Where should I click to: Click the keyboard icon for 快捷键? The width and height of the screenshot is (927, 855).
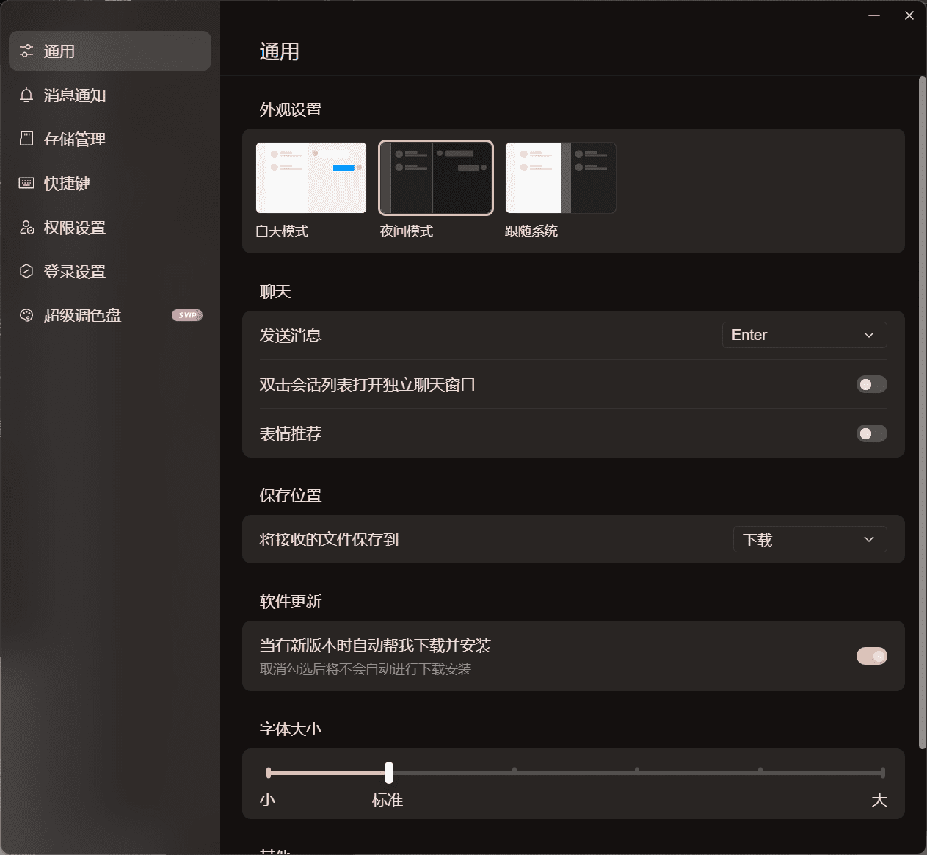[26, 183]
